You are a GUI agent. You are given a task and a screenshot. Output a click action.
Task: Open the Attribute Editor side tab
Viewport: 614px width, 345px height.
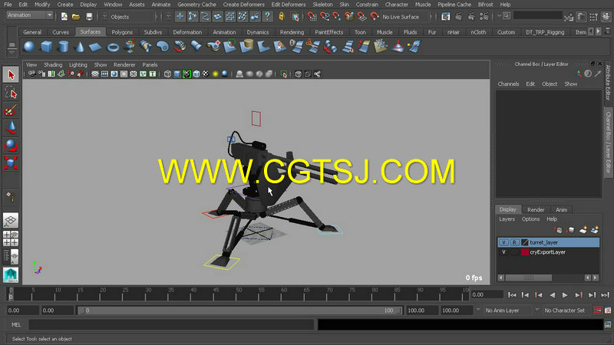[x=608, y=82]
